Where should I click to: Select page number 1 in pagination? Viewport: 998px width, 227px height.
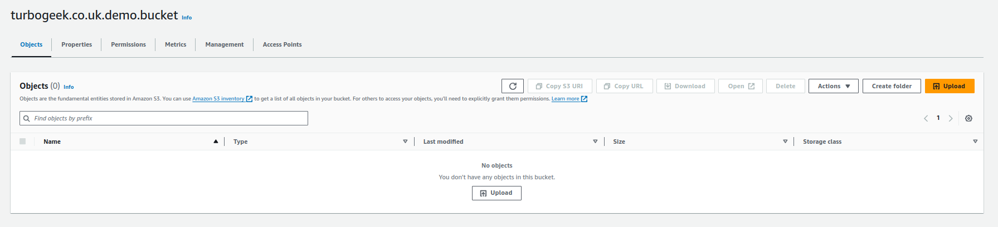938,118
